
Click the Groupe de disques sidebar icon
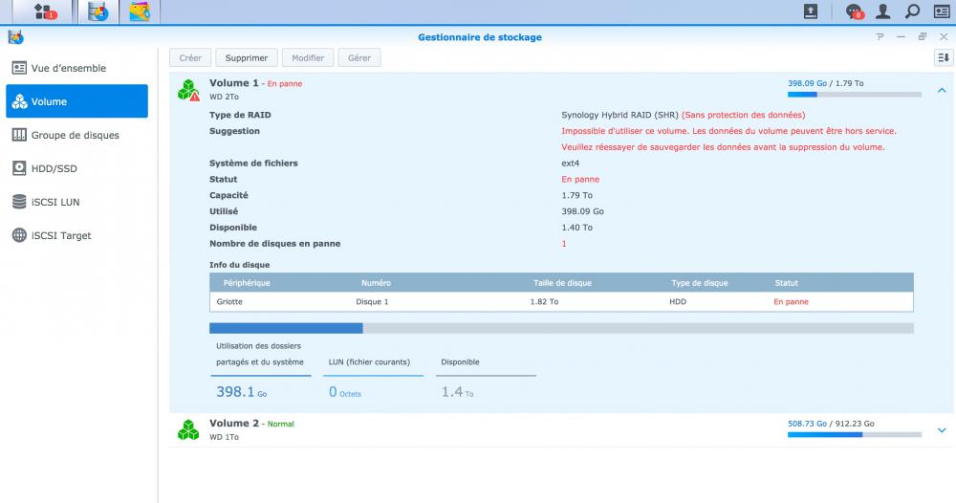19,135
